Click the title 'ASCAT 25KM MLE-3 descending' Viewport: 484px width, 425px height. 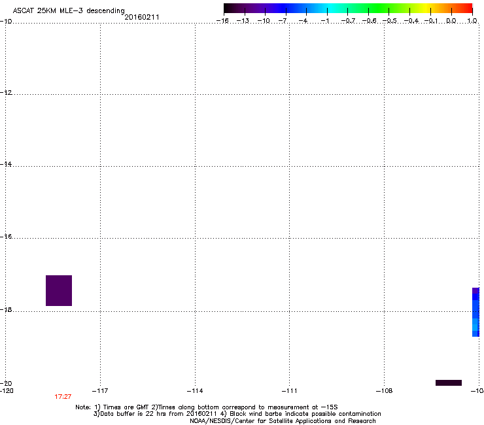pos(69,10)
